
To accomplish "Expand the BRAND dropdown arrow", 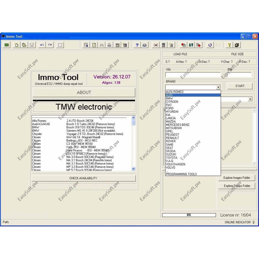I will pyautogui.click(x=218, y=87).
